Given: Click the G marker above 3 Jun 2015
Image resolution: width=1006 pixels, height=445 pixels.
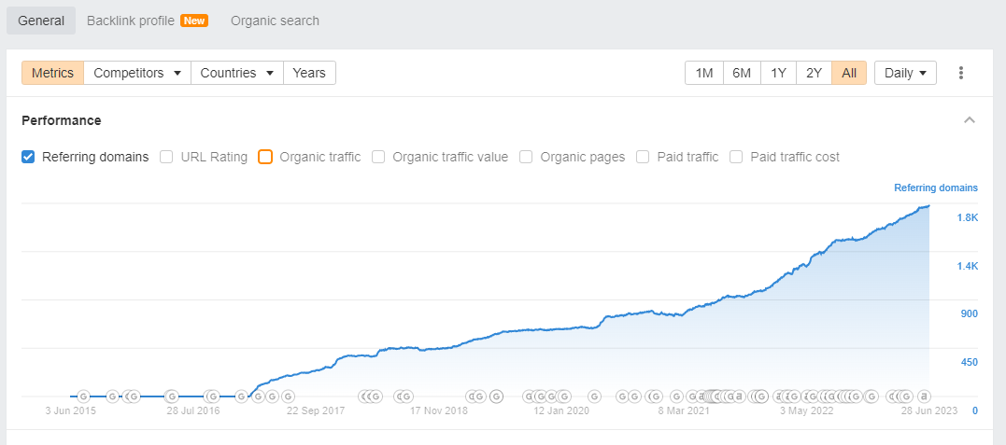Looking at the screenshot, I should (83, 396).
